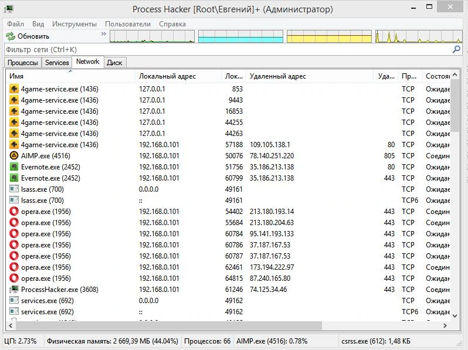Screen dimensions: 468x350
Task: Click opera icon in port 64815 row
Action: 14,278
